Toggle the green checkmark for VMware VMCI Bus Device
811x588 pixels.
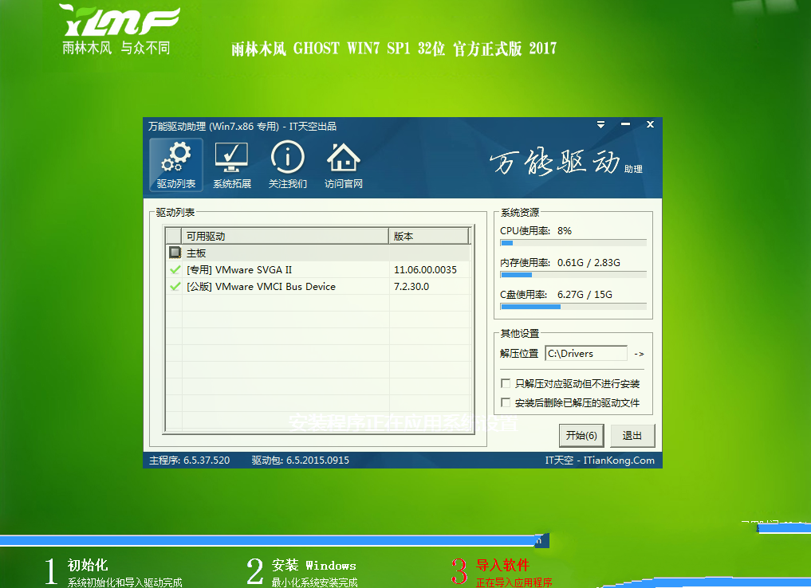[x=175, y=287]
